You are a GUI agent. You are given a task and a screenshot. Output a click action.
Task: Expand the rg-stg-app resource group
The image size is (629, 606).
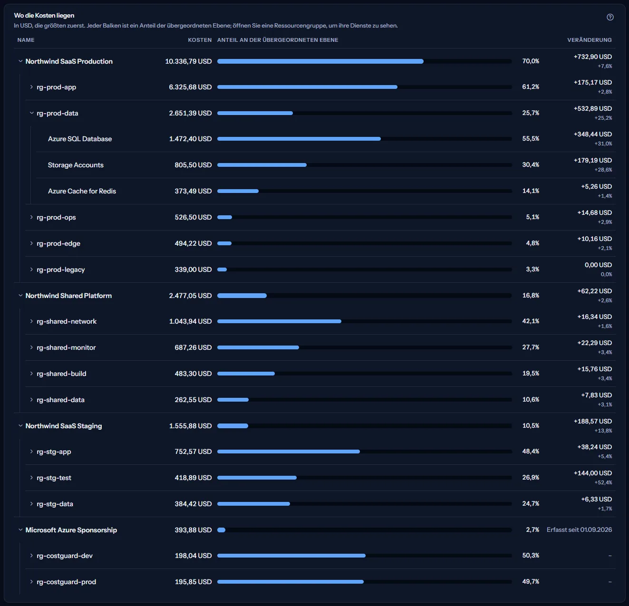click(x=31, y=452)
